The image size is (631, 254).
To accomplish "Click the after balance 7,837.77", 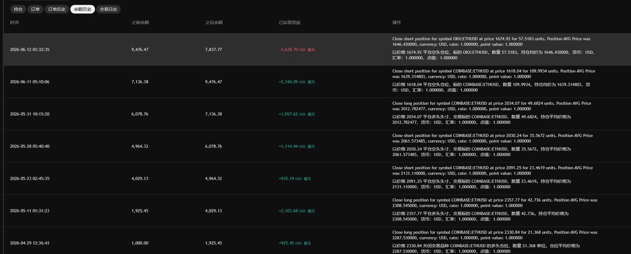I will [213, 49].
